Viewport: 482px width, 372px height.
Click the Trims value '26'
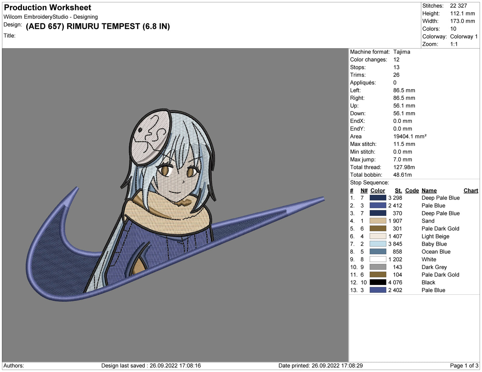click(396, 75)
